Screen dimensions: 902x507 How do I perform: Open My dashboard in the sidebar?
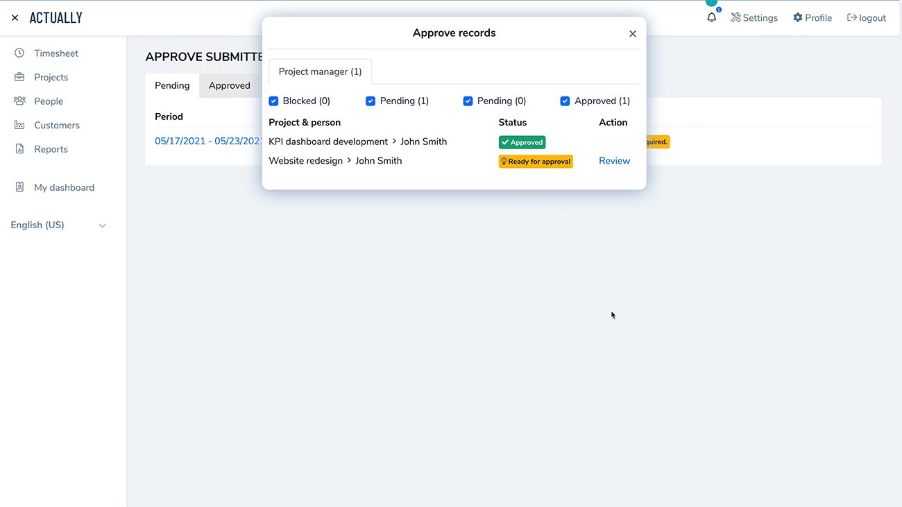point(64,187)
